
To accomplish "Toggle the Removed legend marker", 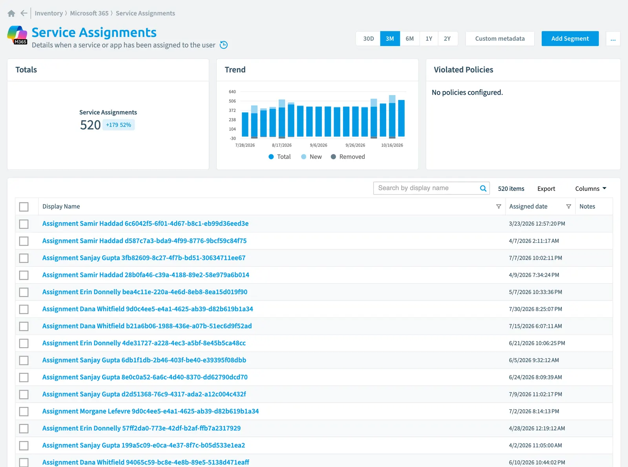I will click(x=333, y=157).
